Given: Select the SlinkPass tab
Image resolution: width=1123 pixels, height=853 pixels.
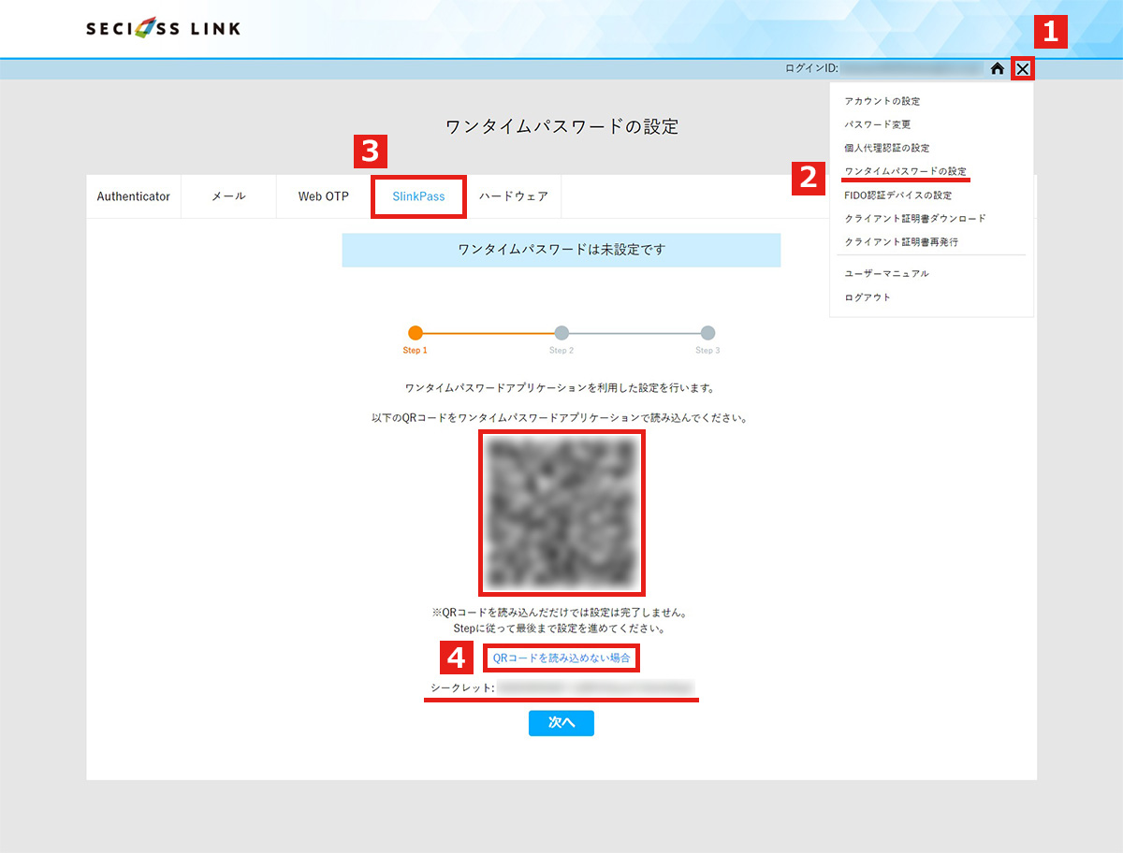Looking at the screenshot, I should [418, 196].
